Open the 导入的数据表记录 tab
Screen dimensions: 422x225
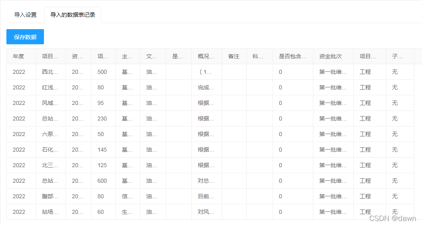tap(73, 15)
